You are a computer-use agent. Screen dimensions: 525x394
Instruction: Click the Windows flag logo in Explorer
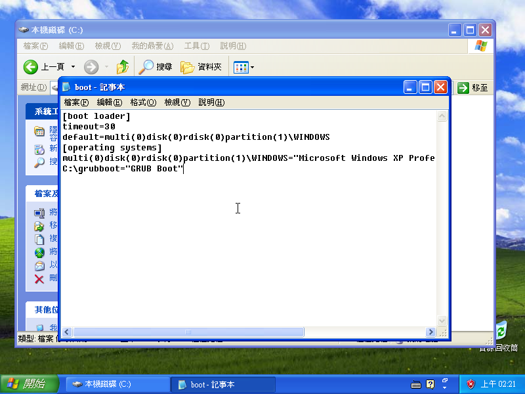481,46
